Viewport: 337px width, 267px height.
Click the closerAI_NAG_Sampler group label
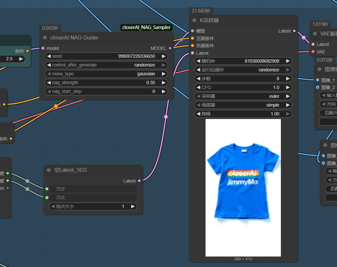coord(146,27)
